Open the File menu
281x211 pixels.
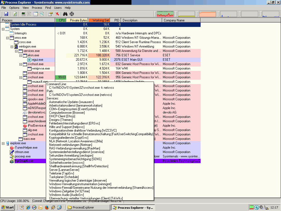click(4, 8)
